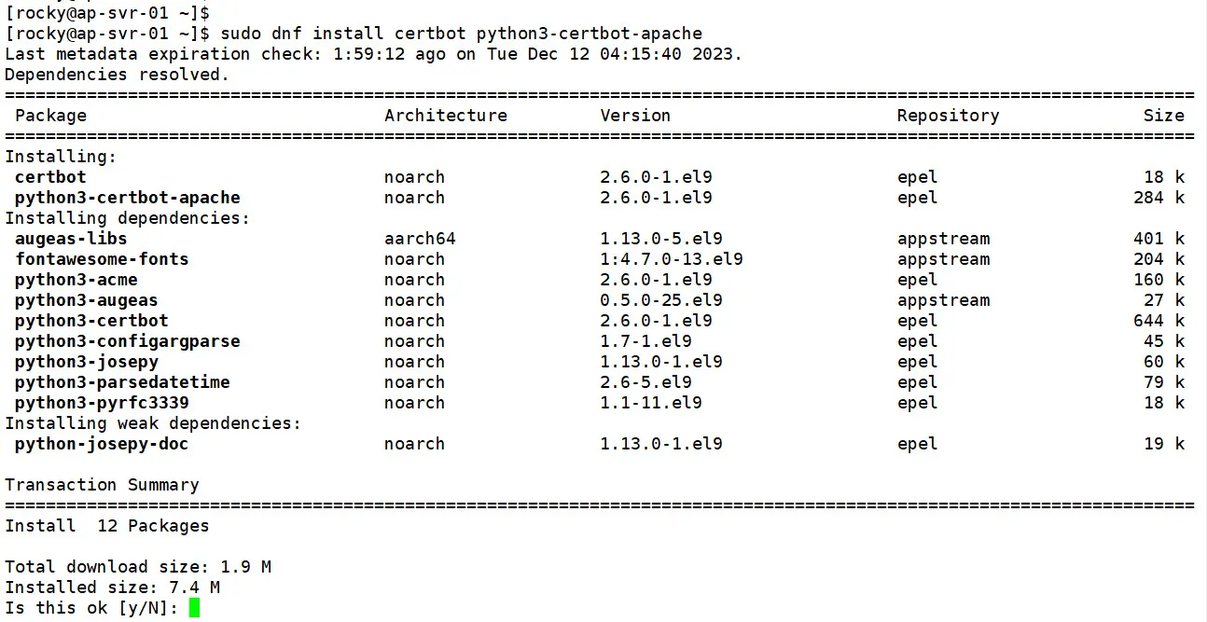Image resolution: width=1207 pixels, height=622 pixels.
Task: Click the certbot package name in the list
Action: (x=50, y=177)
